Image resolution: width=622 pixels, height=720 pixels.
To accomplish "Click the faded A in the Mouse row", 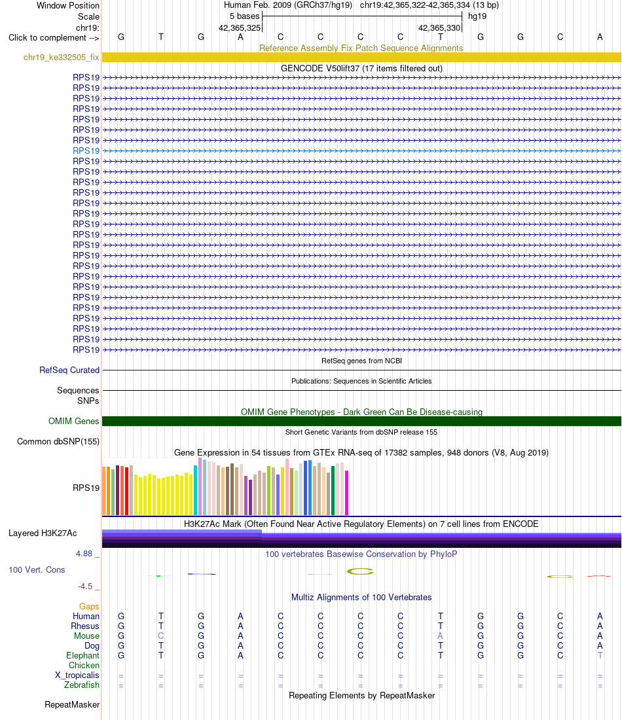I will click(x=440, y=636).
